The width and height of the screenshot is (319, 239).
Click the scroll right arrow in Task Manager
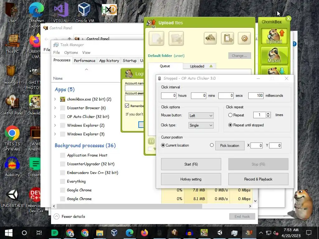pos(250,206)
